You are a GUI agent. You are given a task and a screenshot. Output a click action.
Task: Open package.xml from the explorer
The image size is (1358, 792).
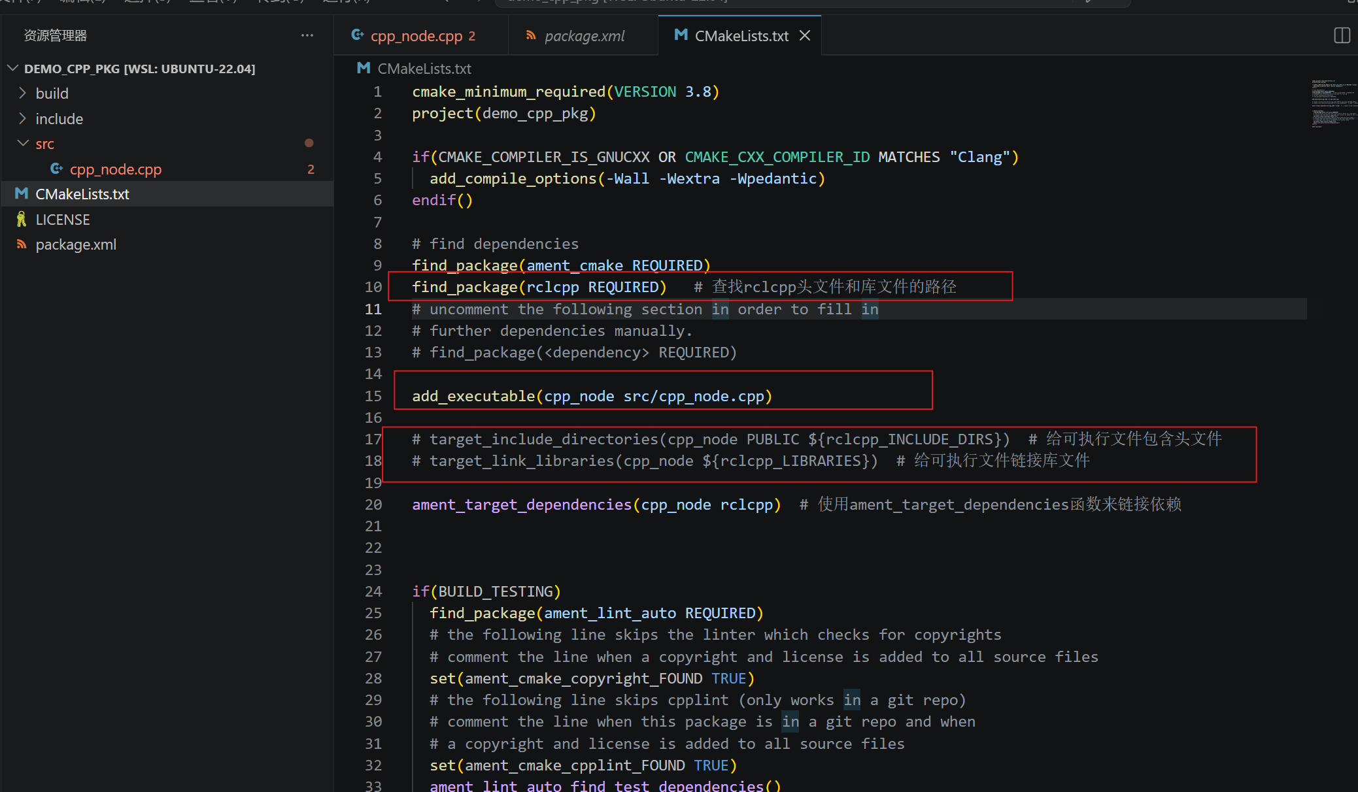76,244
